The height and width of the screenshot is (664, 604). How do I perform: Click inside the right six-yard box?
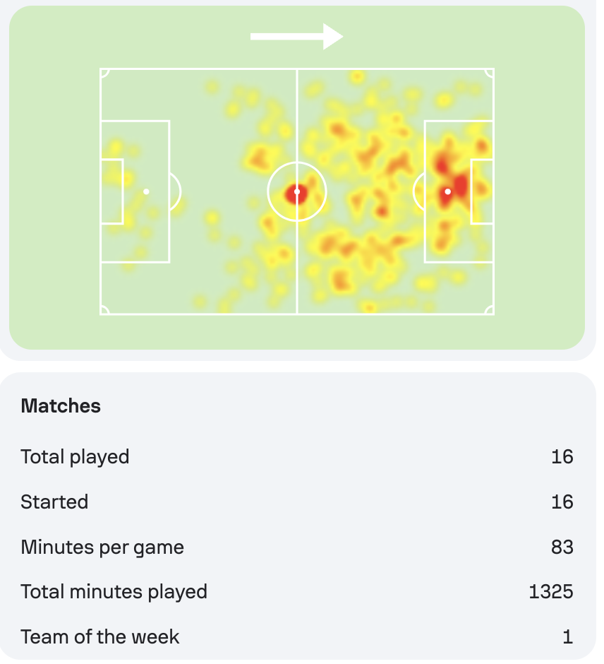(x=482, y=191)
